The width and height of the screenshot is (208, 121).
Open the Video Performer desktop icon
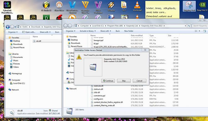click(98, 7)
